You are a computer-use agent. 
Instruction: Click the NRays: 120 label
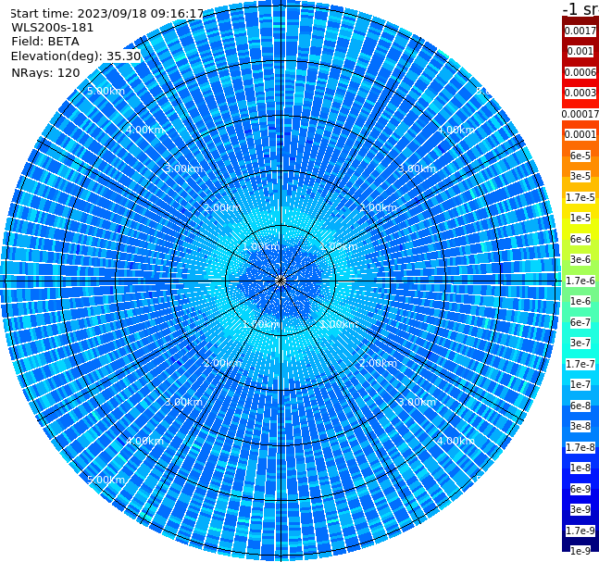[45, 72]
